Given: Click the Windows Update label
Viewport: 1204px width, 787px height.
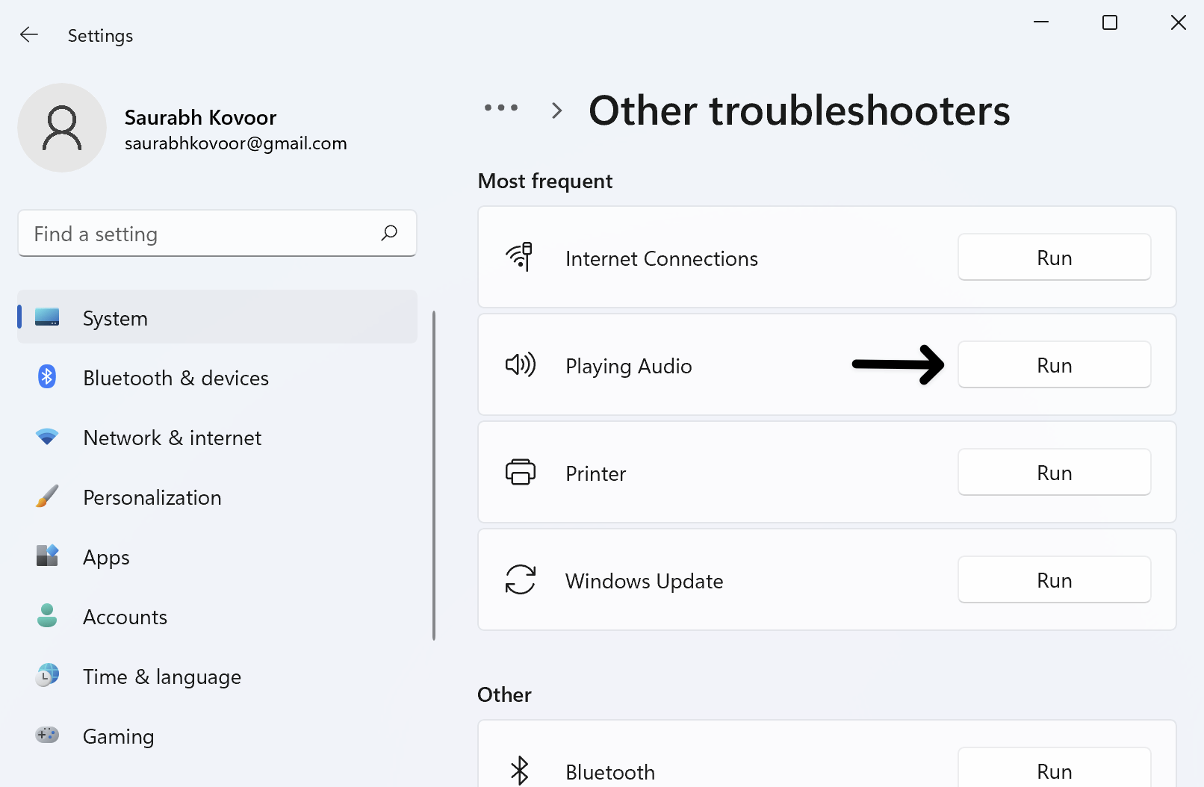Looking at the screenshot, I should (644, 581).
